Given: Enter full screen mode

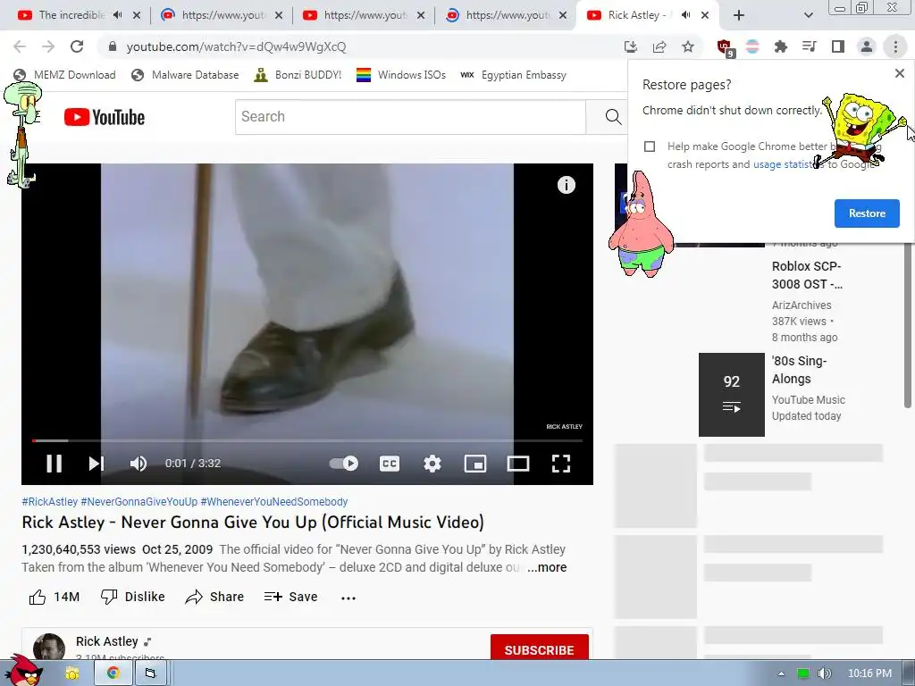Looking at the screenshot, I should [x=561, y=464].
